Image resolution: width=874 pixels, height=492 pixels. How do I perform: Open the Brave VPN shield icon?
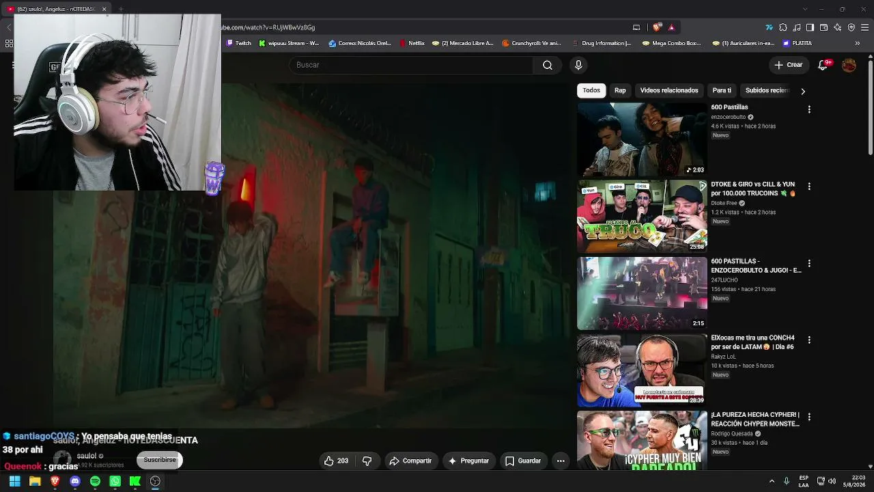click(x=851, y=27)
